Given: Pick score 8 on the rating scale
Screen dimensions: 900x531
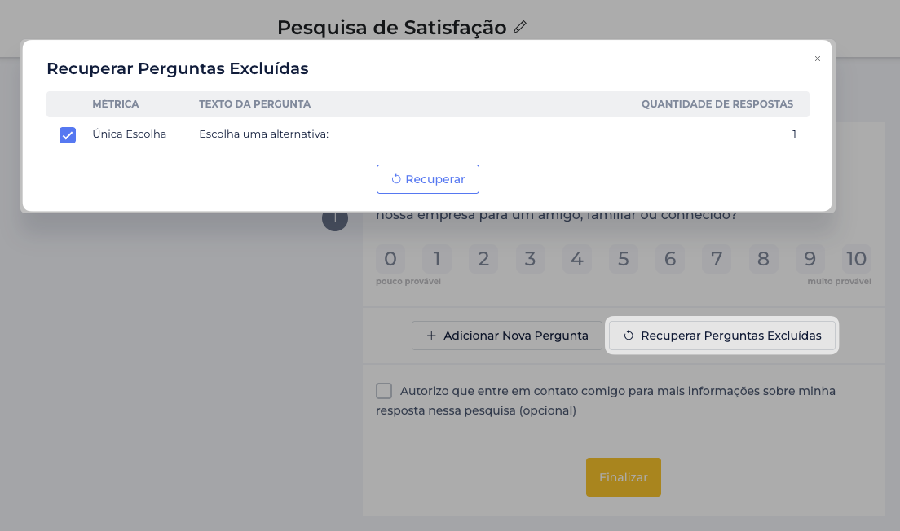Looking at the screenshot, I should click(x=763, y=259).
